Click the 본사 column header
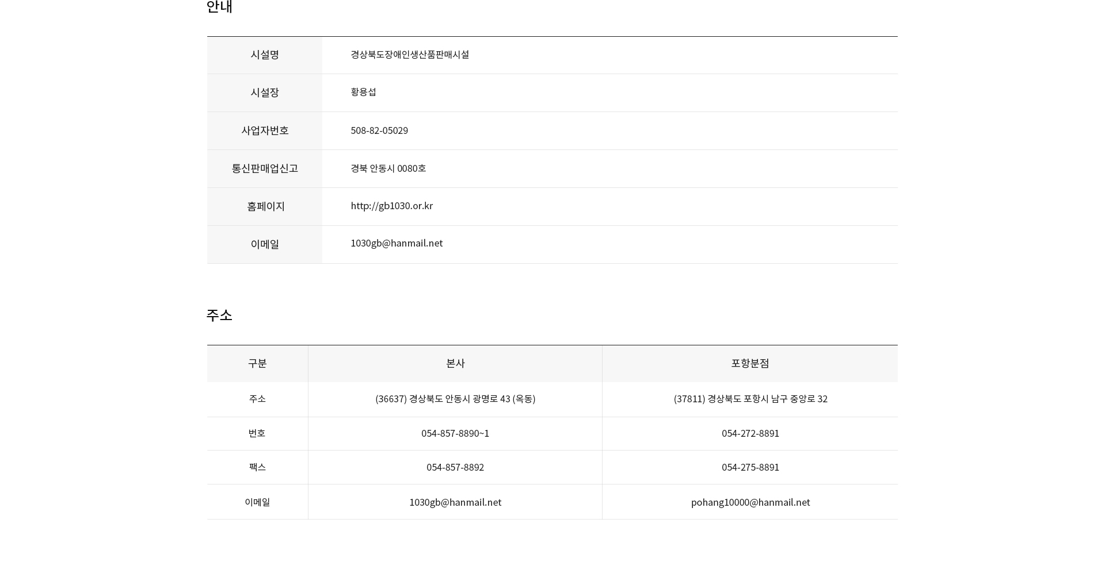This screenshot has height=577, width=1105. pyautogui.click(x=455, y=363)
